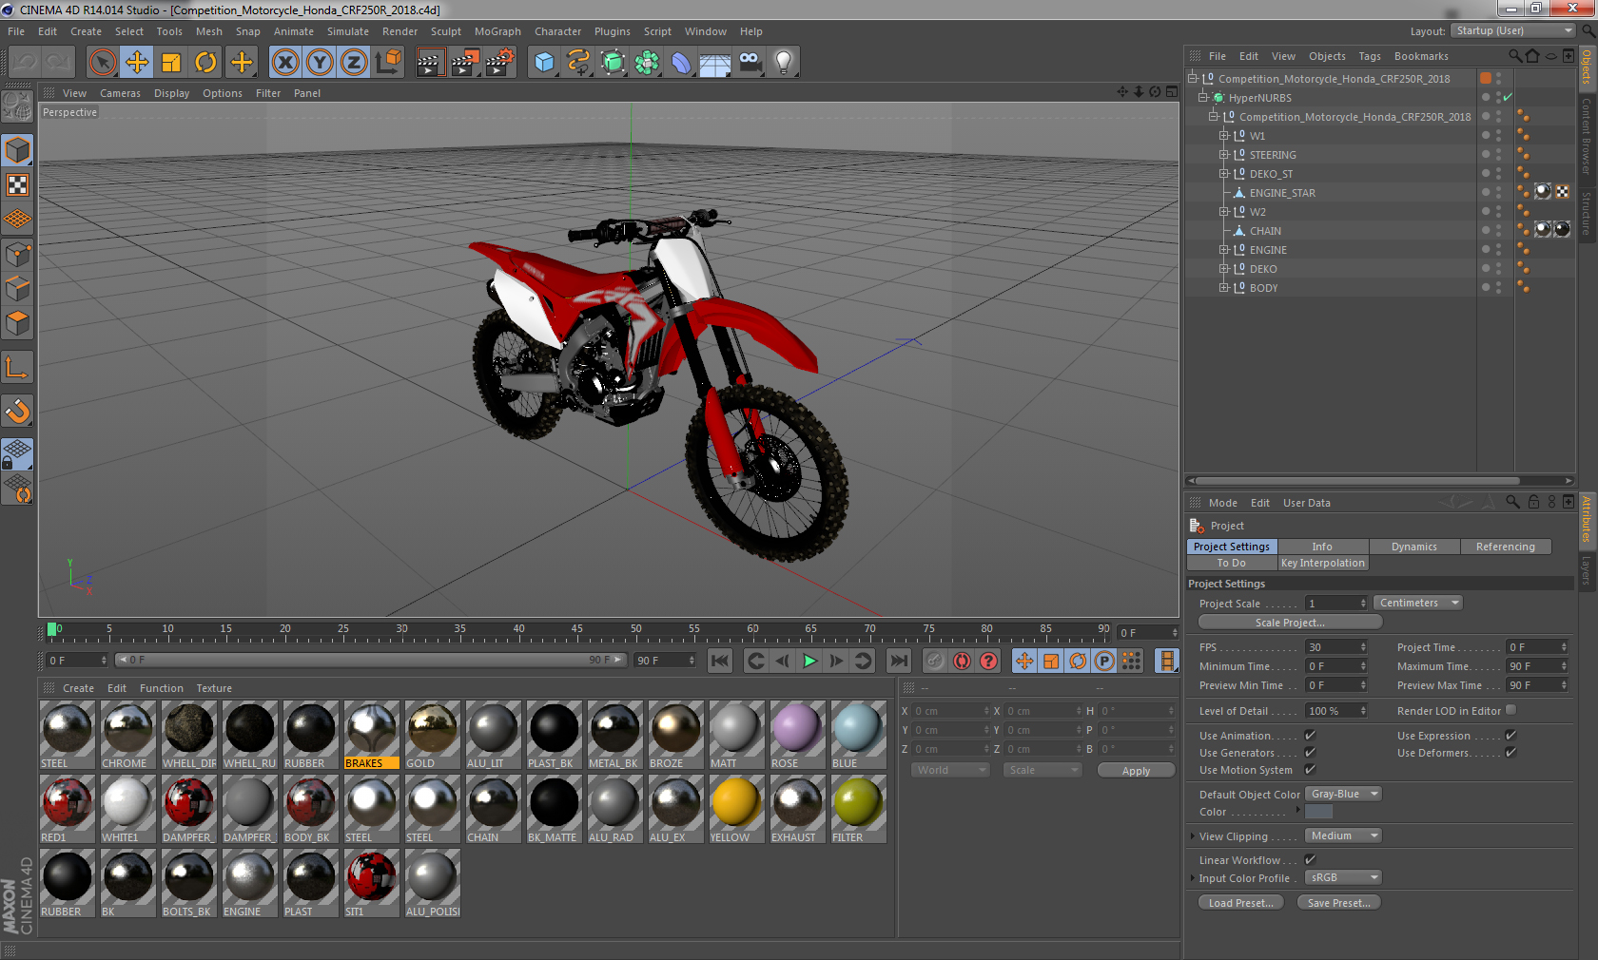Toggle snapping magnet icon

pos(17,411)
